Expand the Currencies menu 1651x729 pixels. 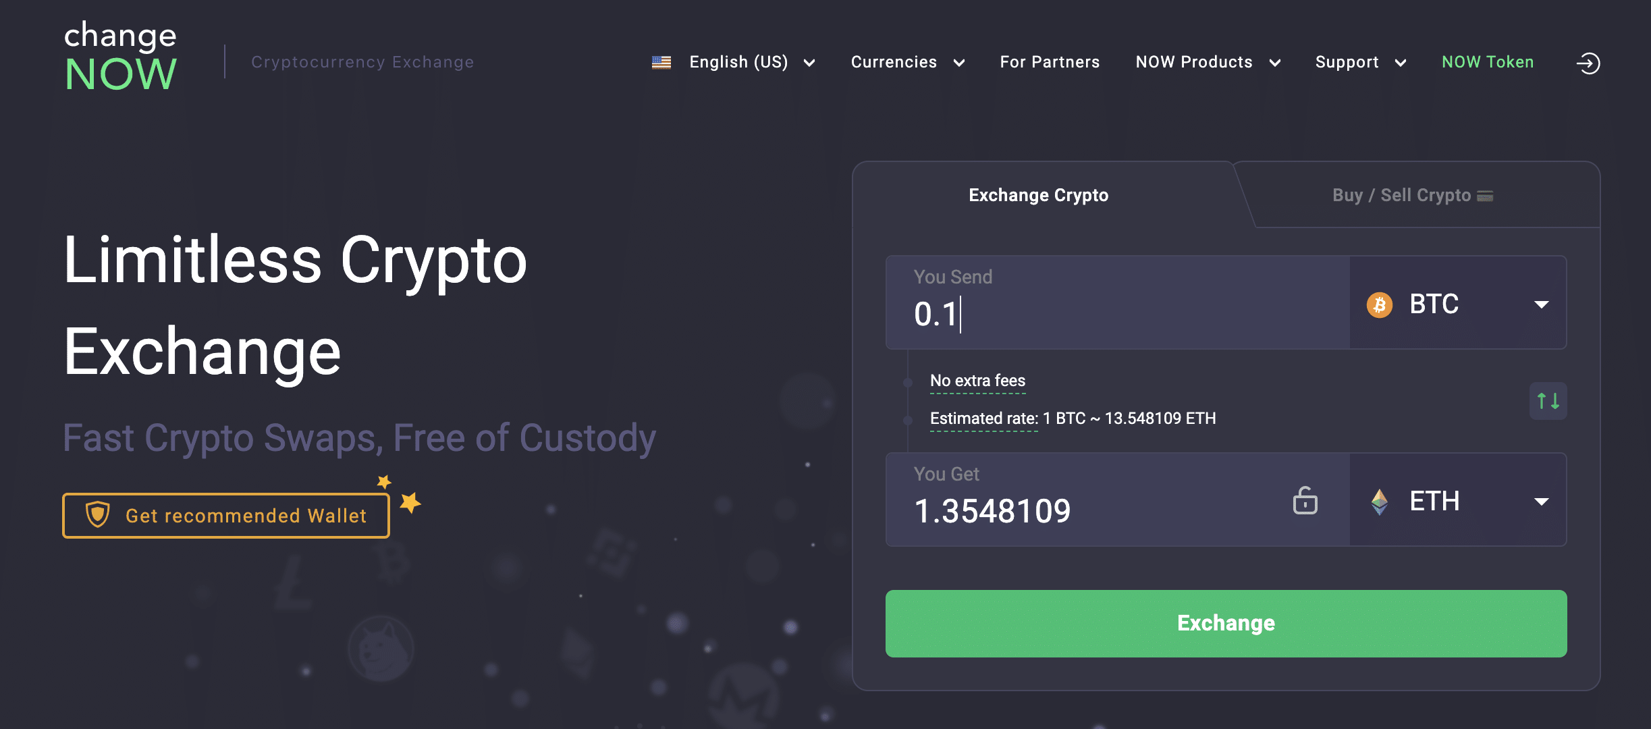[908, 62]
